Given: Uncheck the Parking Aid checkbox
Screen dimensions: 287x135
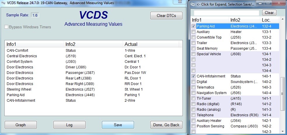Looking at the screenshot, I should click(x=194, y=26).
